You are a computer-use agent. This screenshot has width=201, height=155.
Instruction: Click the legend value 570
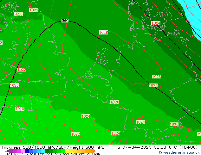[74, 154]
